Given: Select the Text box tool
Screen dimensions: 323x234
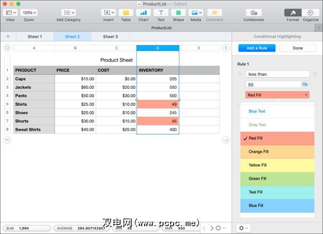Looking at the screenshot, I should click(x=161, y=13).
